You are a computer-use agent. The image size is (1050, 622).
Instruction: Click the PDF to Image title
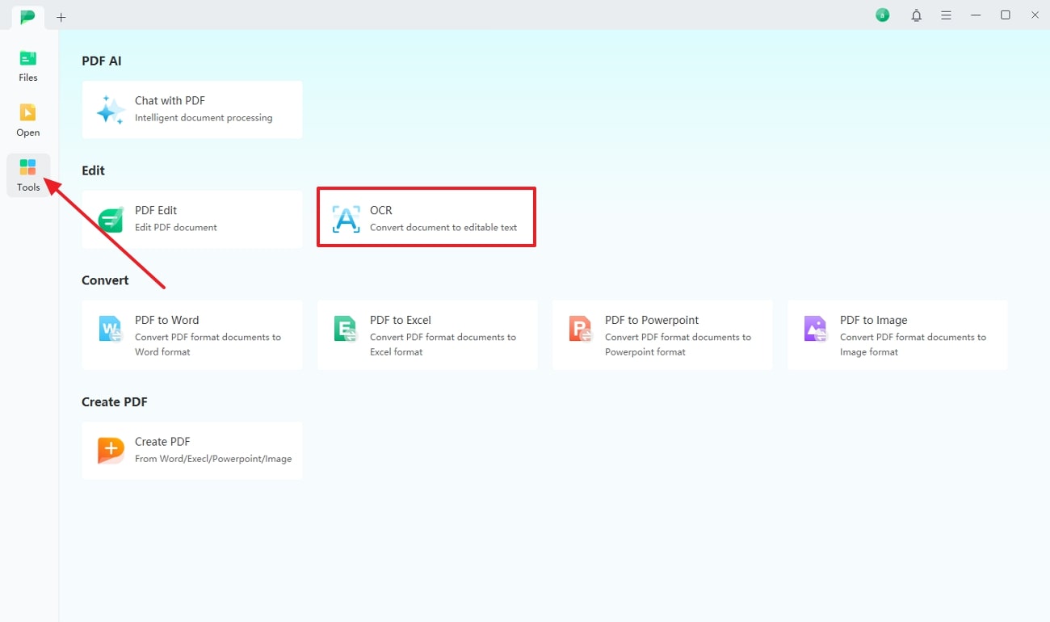click(874, 320)
